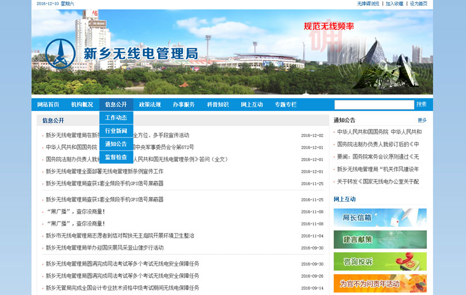Image resolution: width=466 pixels, height=295 pixels.
Task: Open the 局长信箱 mailbox banner
Action: [x=380, y=217]
